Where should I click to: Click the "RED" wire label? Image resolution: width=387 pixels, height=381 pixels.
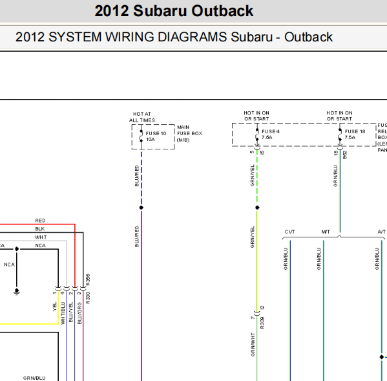(x=40, y=221)
